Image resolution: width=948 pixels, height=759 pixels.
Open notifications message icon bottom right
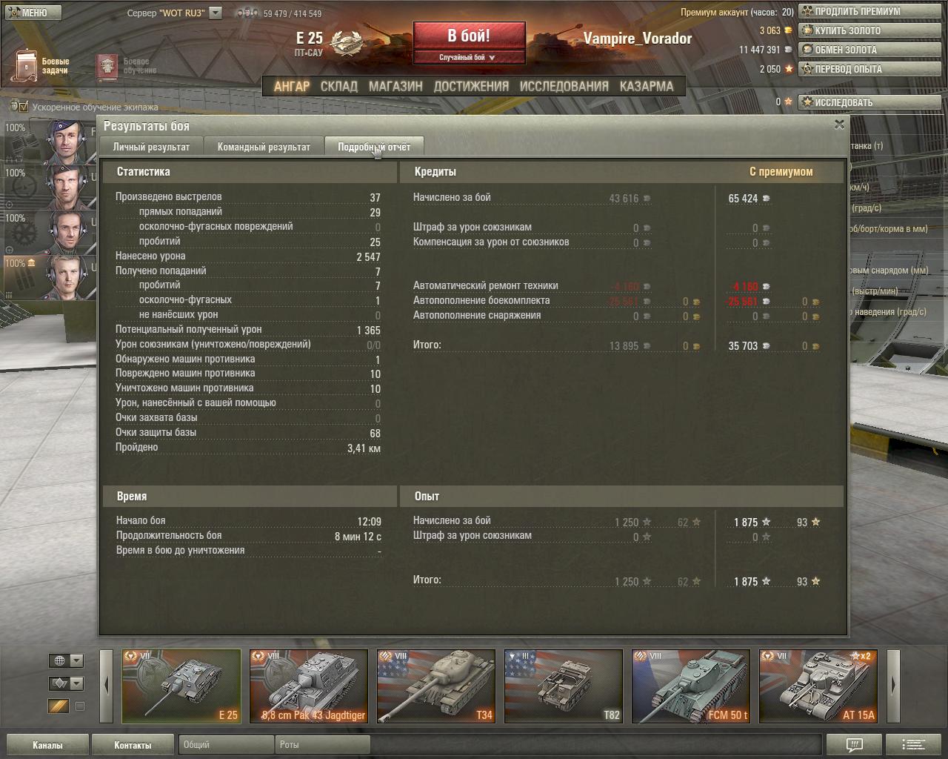pyautogui.click(x=854, y=745)
